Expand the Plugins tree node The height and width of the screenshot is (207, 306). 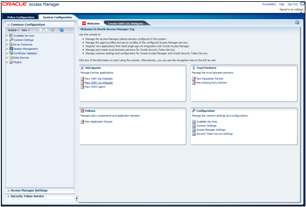click(x=7, y=62)
